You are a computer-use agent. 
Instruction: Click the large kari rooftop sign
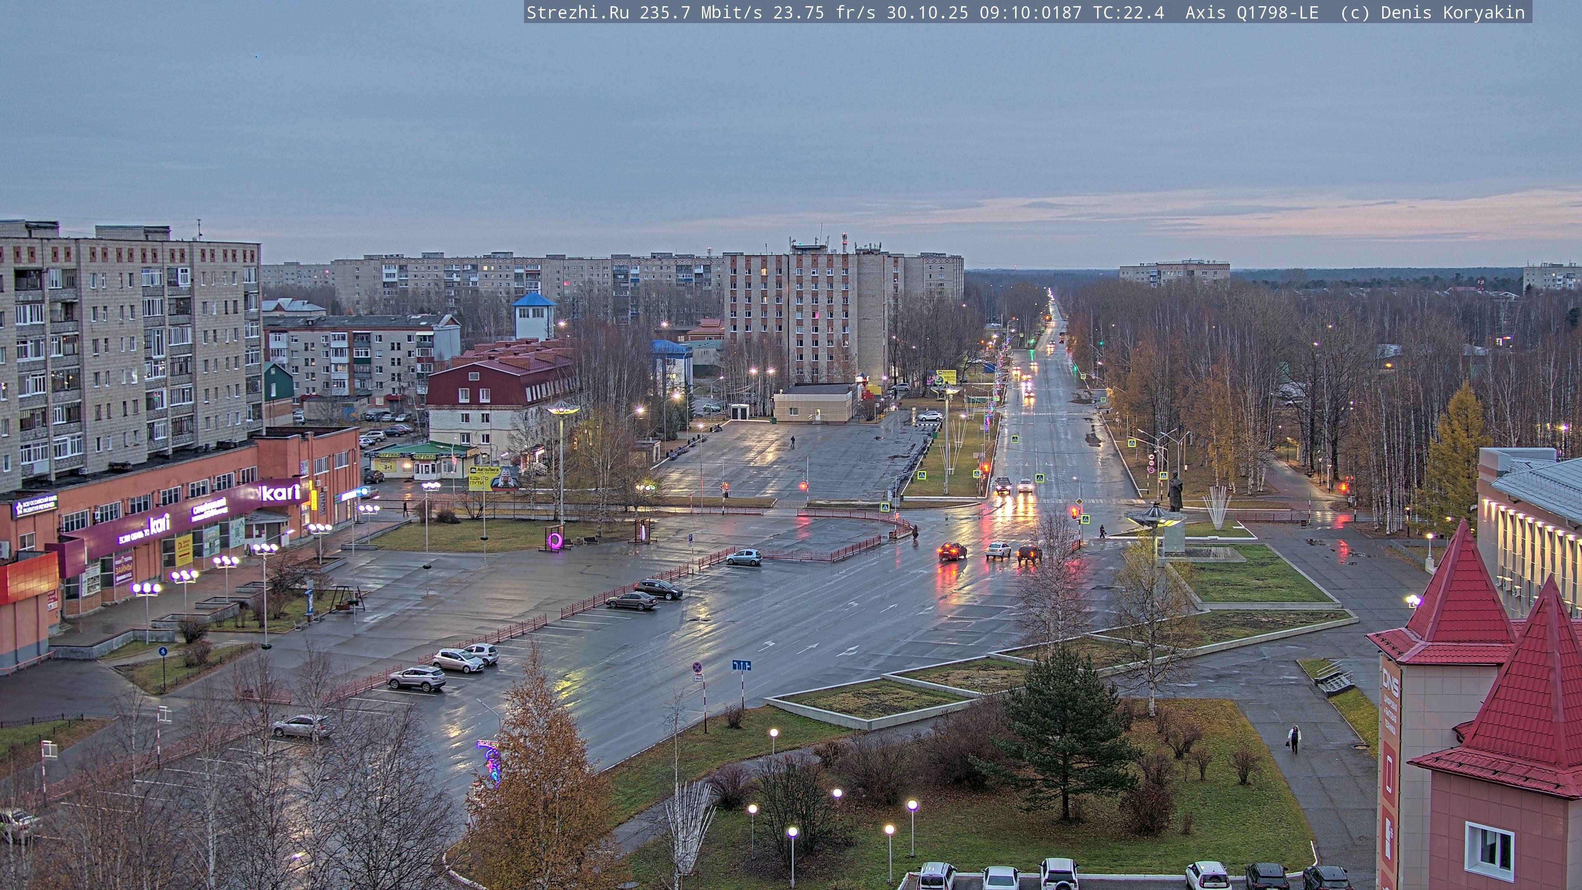[x=280, y=492]
